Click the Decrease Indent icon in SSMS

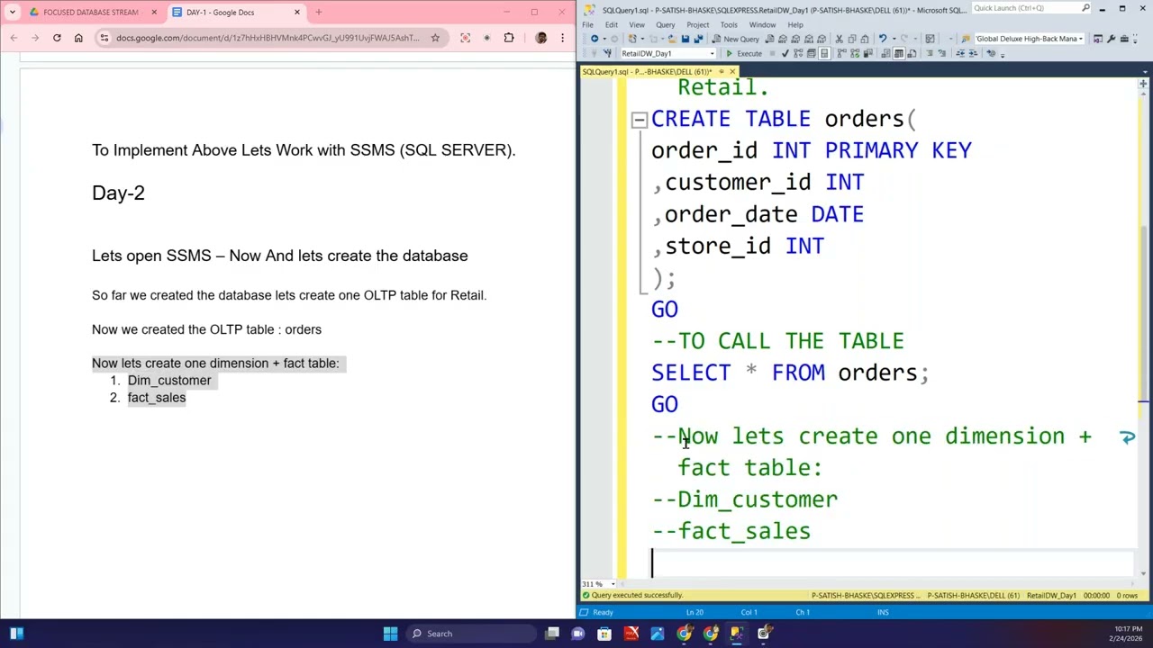click(x=960, y=53)
